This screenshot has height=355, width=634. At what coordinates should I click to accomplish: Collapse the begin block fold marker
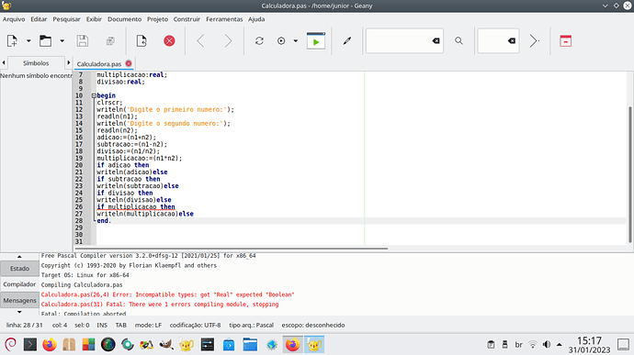(94, 95)
